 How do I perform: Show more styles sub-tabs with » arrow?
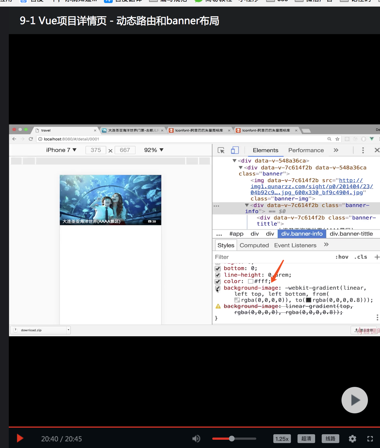pyautogui.click(x=326, y=244)
